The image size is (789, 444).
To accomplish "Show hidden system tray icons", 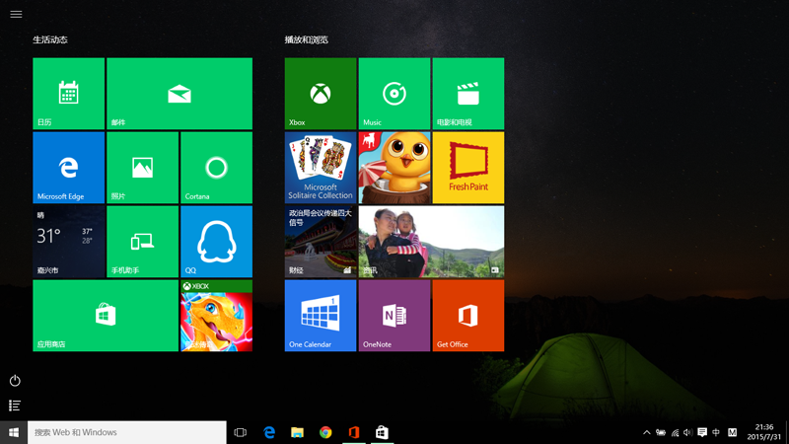I will 647,432.
